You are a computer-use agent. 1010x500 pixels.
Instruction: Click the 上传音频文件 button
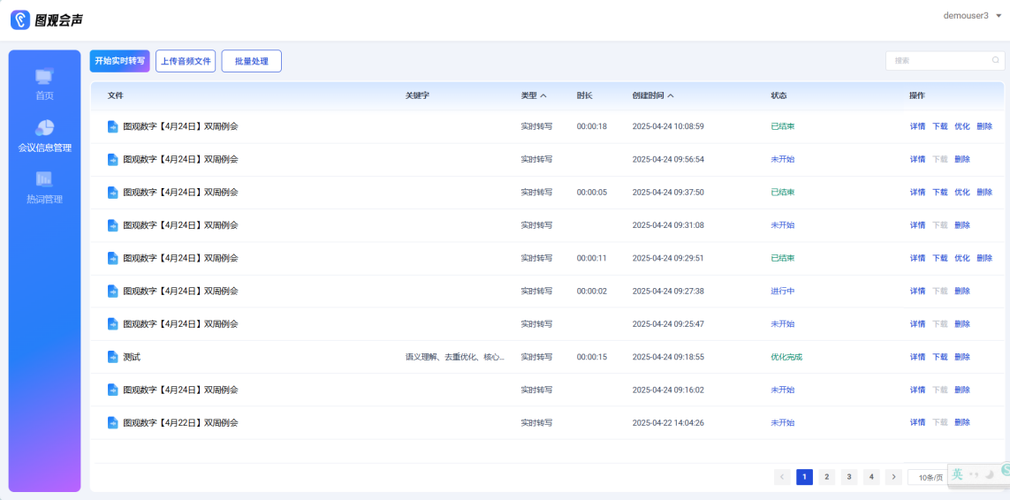(x=186, y=61)
